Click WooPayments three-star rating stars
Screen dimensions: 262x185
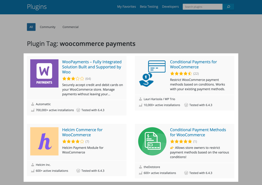point(73,79)
